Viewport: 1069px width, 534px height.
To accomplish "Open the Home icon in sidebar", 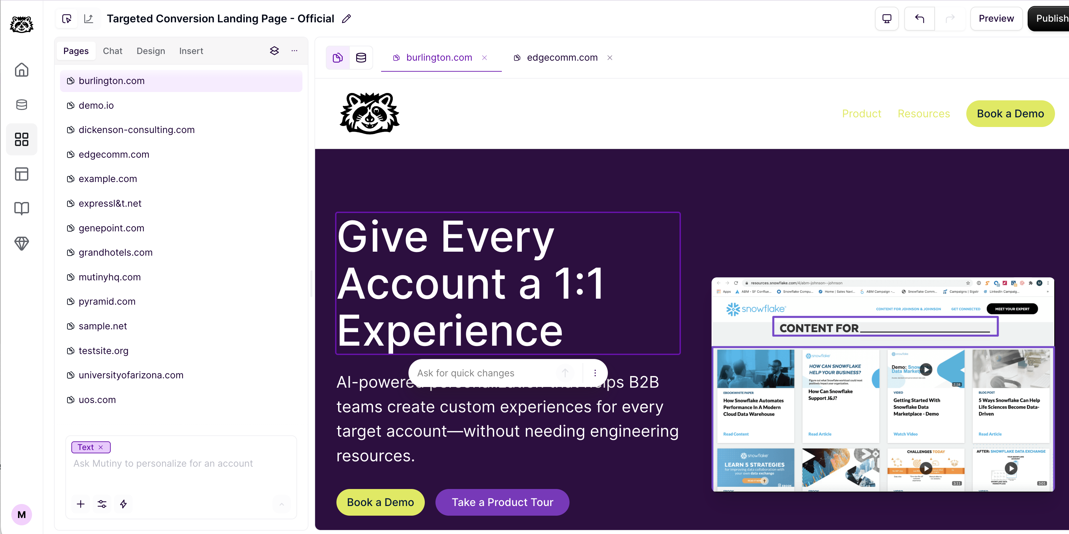I will [22, 70].
